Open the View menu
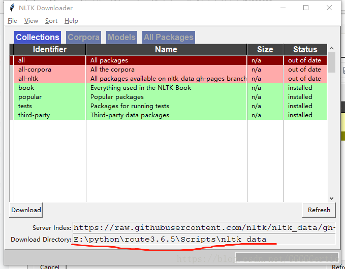Screen dimensions: 345x269 [x=31, y=21]
